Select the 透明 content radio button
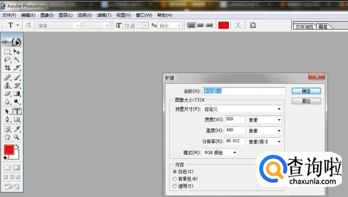 [175, 186]
